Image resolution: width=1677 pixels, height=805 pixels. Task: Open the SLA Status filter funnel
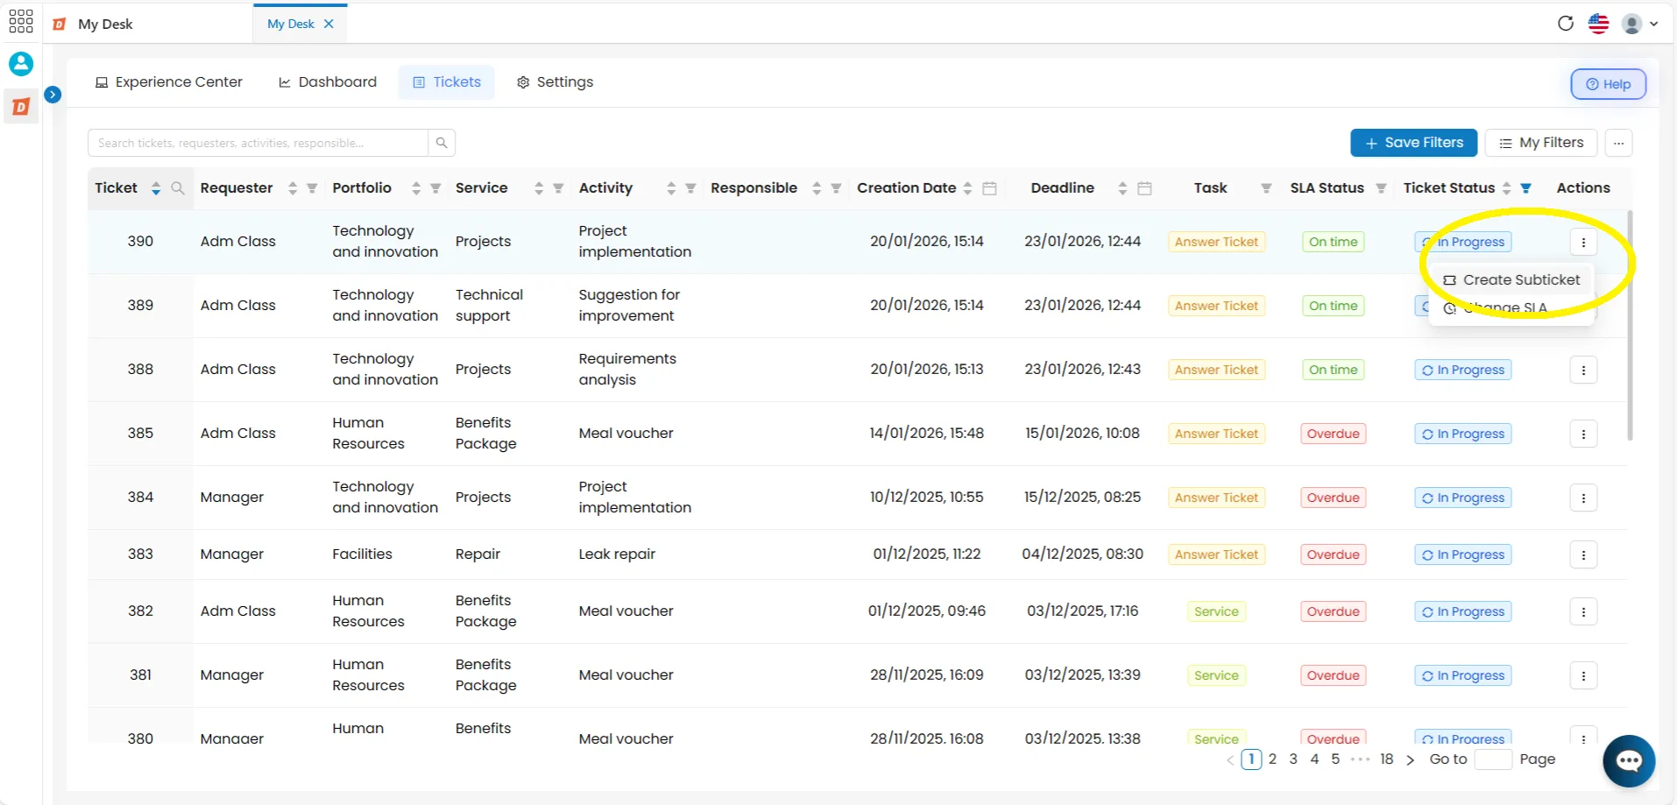pyautogui.click(x=1381, y=188)
